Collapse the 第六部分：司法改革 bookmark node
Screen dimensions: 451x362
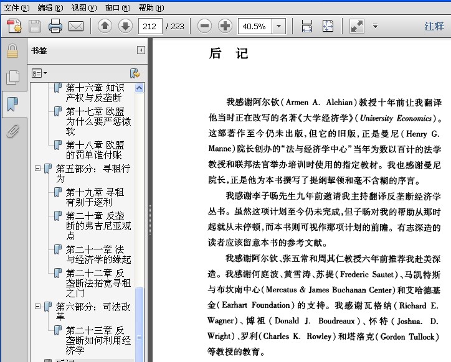tap(38, 307)
